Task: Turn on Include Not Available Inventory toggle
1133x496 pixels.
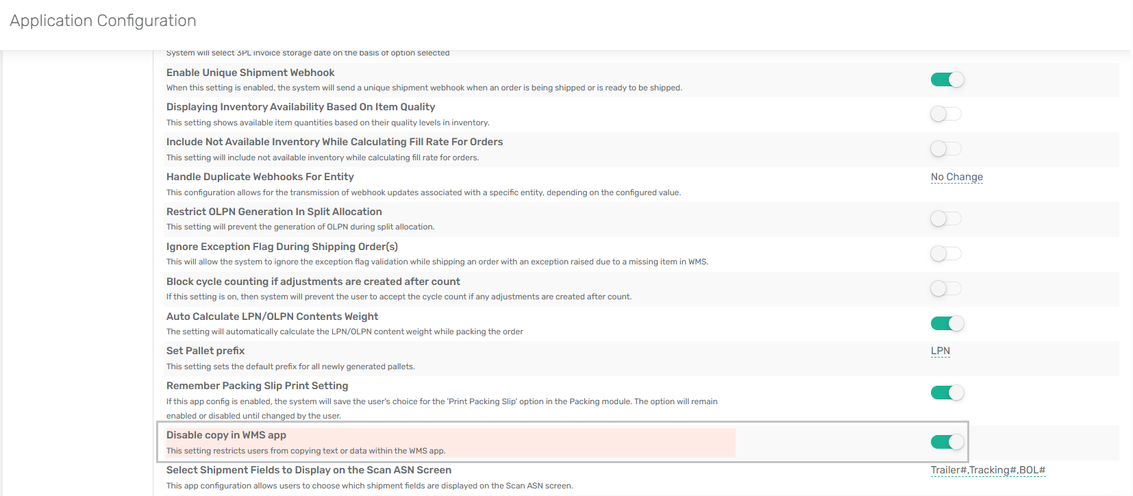Action: pyautogui.click(x=946, y=149)
